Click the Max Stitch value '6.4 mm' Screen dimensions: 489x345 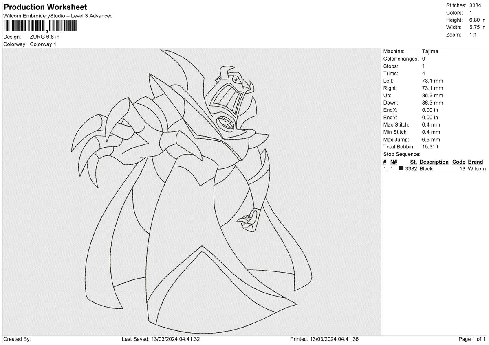431,124
